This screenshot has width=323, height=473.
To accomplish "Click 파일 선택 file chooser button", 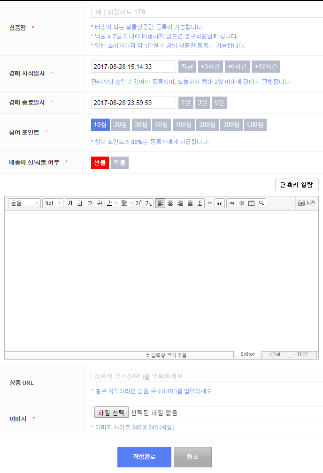I will click(111, 413).
